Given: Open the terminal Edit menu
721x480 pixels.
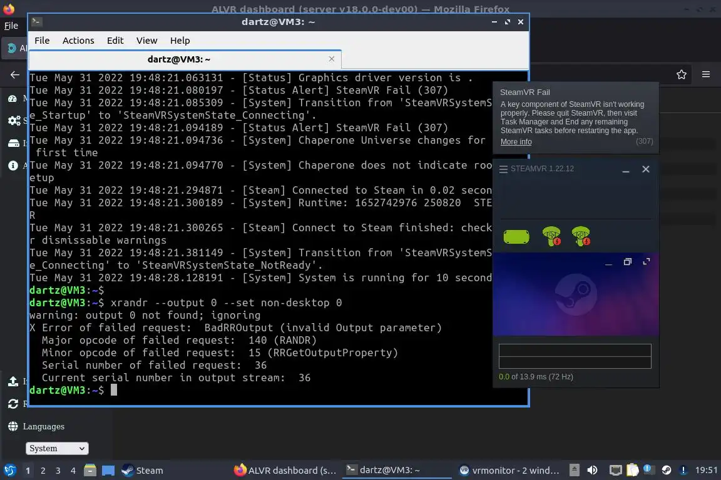Looking at the screenshot, I should pyautogui.click(x=115, y=41).
